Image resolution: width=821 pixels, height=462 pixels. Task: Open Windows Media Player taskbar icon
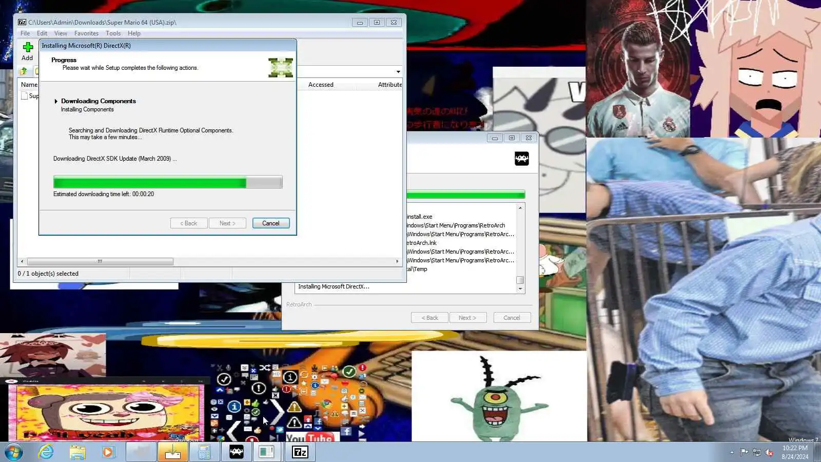[x=108, y=452]
